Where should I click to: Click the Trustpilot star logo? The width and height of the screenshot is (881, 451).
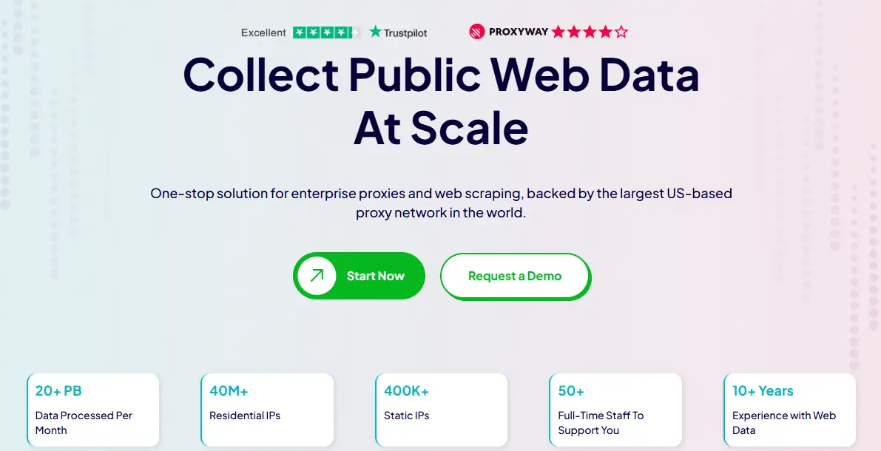[x=376, y=32]
